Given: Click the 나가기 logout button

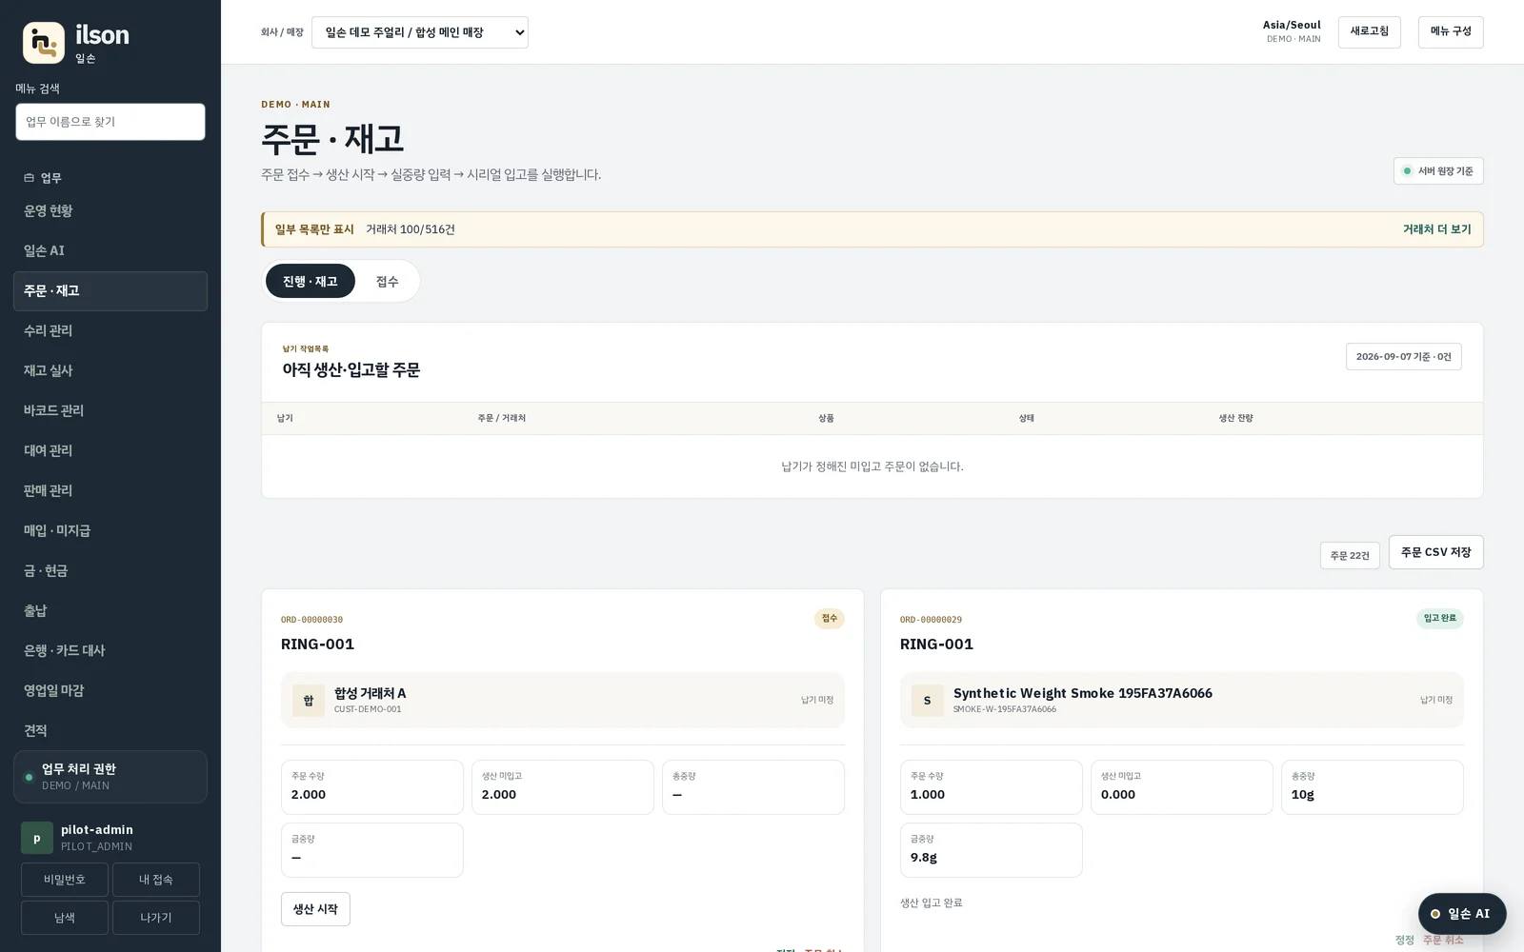Looking at the screenshot, I should click(156, 918).
